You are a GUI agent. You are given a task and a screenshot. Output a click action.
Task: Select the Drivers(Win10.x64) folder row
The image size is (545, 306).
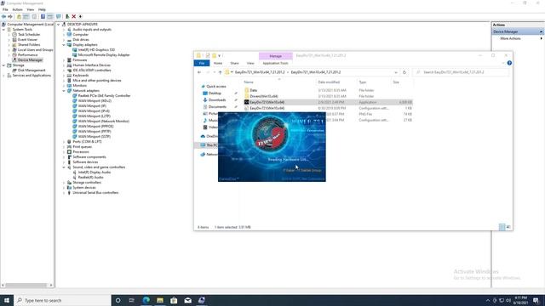pyautogui.click(x=328, y=96)
